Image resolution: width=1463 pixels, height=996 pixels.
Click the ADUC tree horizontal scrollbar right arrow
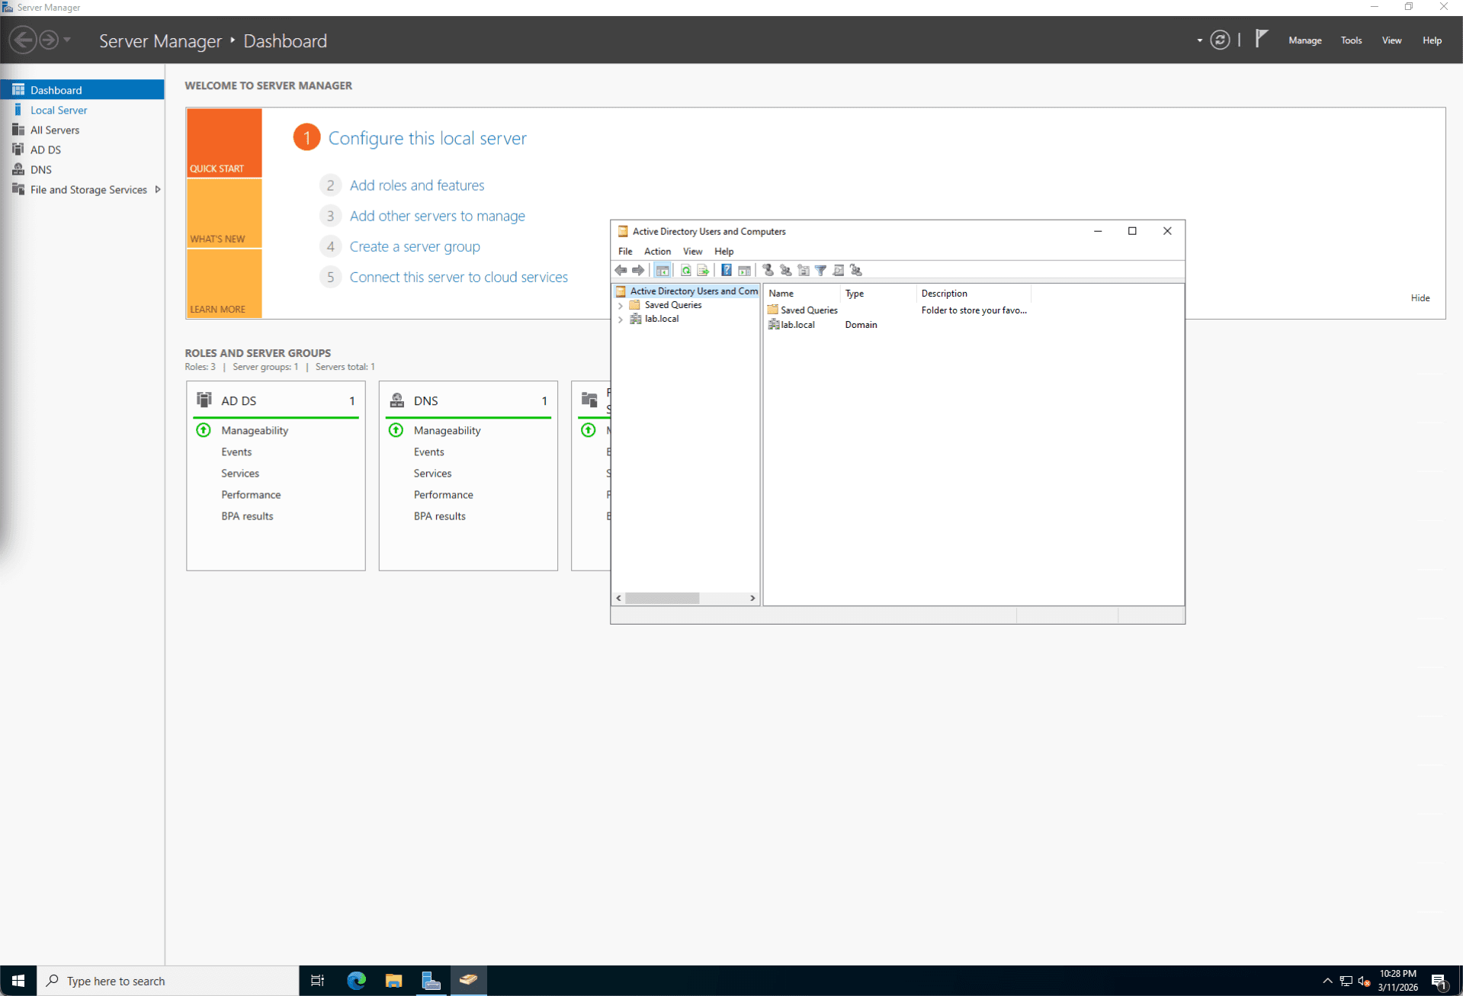tap(752, 599)
